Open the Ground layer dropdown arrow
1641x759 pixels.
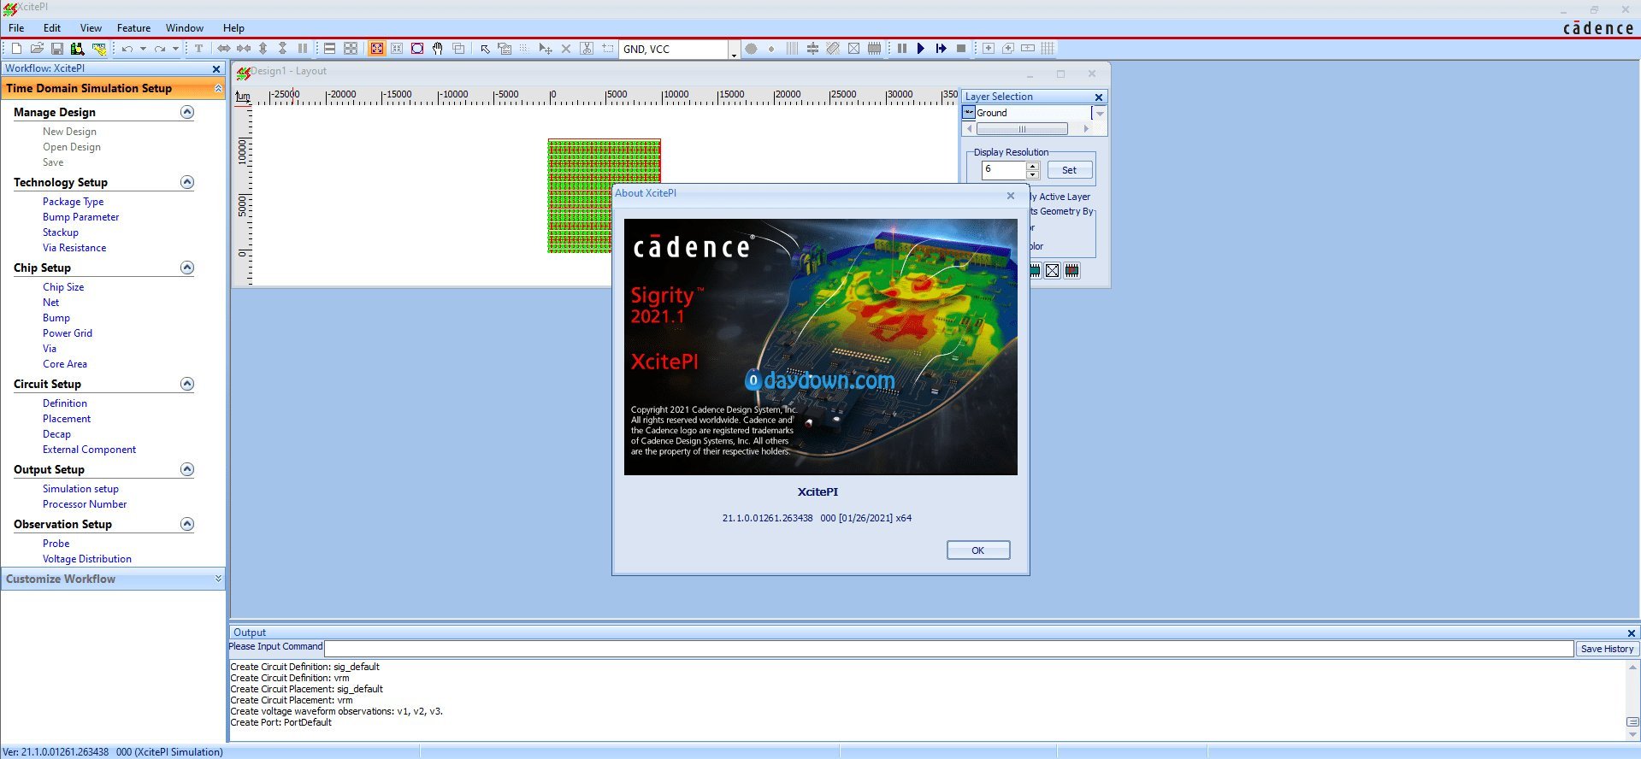1100,113
